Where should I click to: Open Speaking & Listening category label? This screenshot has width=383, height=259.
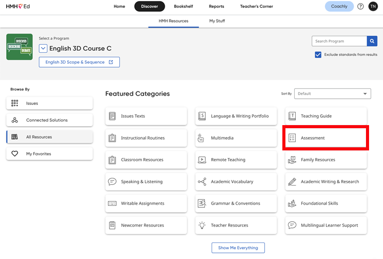pyautogui.click(x=141, y=181)
